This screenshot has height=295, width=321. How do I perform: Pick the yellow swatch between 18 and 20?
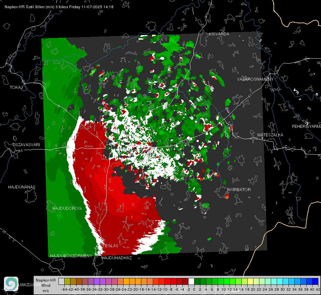click(251, 282)
